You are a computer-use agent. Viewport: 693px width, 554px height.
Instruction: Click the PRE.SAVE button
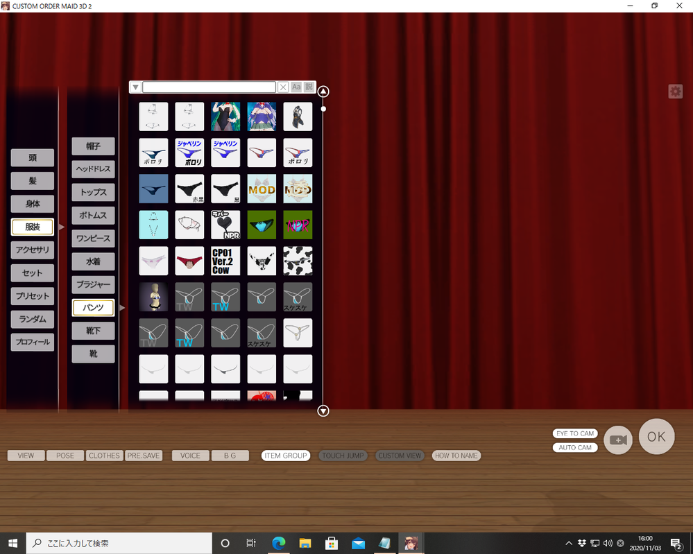[144, 456]
